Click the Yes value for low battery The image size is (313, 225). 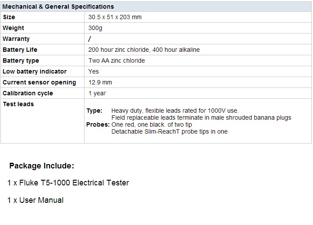click(x=94, y=71)
